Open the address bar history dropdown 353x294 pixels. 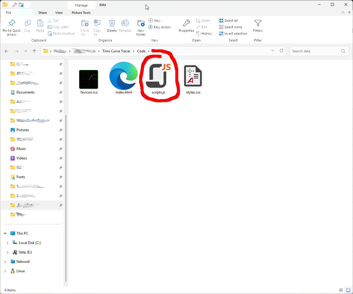pyautogui.click(x=273, y=51)
